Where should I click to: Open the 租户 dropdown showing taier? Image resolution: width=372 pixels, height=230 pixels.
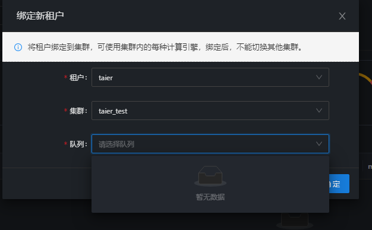(210, 77)
